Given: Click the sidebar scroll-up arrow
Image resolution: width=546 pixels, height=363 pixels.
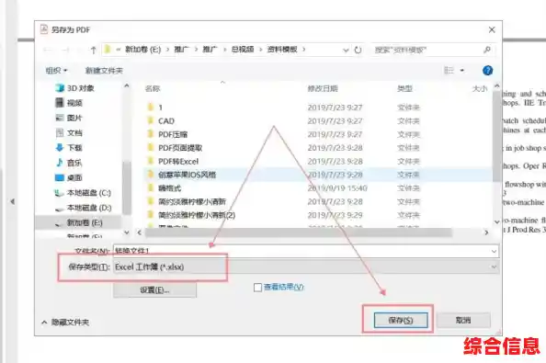Looking at the screenshot, I should click(127, 85).
